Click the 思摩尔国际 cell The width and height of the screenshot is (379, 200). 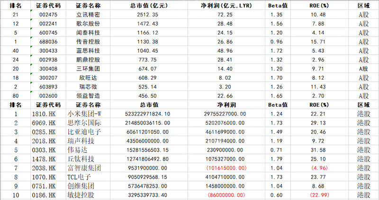coord(88,123)
